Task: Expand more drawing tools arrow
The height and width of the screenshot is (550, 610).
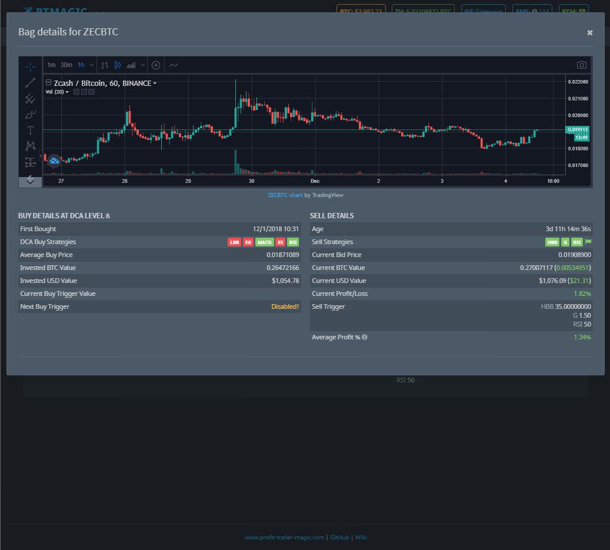Action: tap(30, 181)
